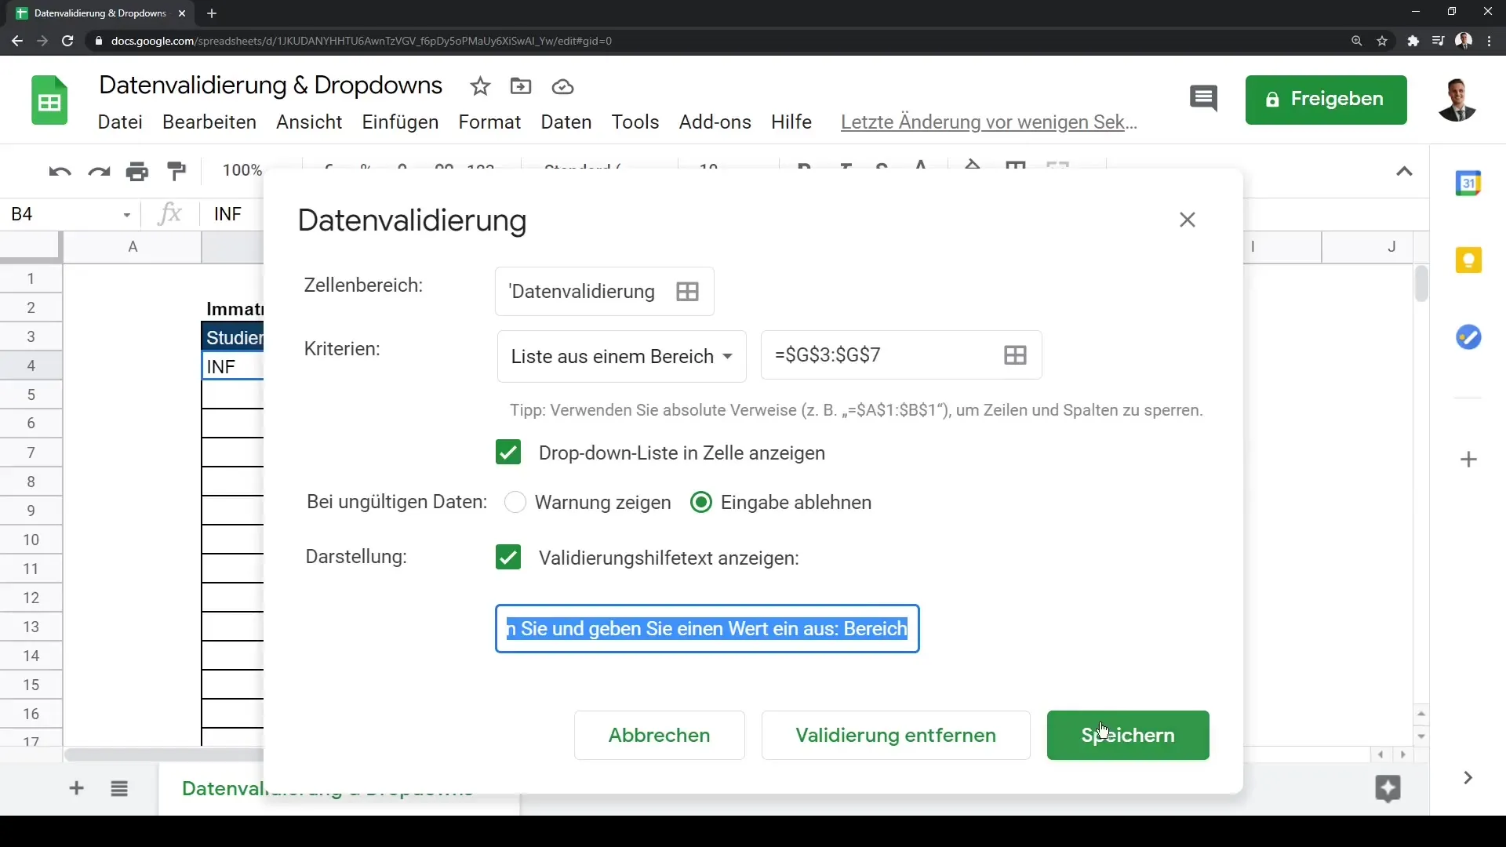Open the Google Sheets home icon
This screenshot has width=1506, height=847.
[x=49, y=100]
